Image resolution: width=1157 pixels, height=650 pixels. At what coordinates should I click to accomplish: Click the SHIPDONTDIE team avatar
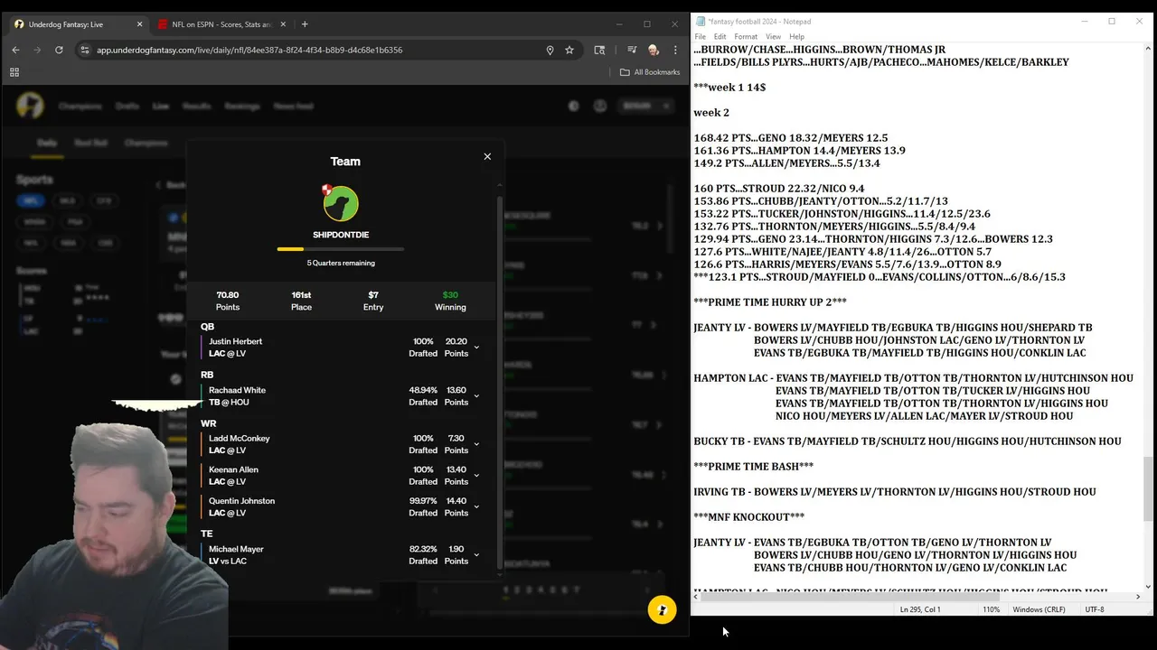[x=341, y=203]
